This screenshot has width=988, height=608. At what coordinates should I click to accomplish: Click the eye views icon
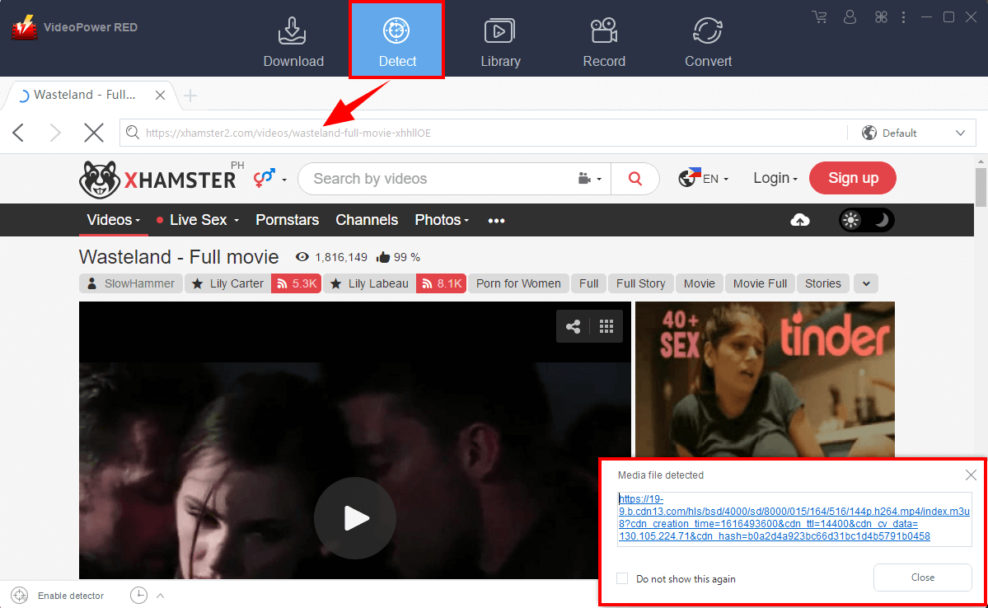(x=302, y=257)
